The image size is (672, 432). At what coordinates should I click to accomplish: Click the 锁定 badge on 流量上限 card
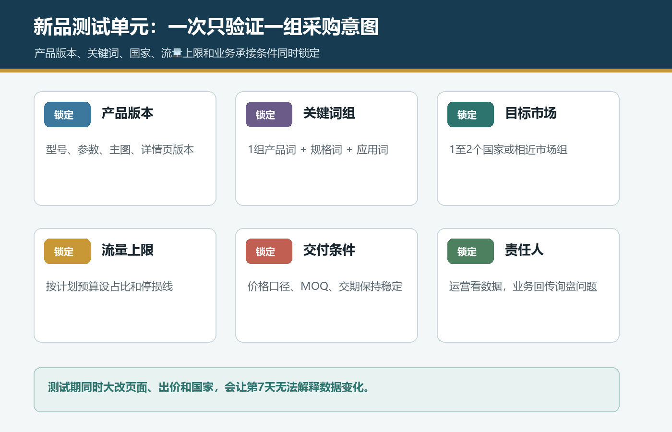(67, 252)
